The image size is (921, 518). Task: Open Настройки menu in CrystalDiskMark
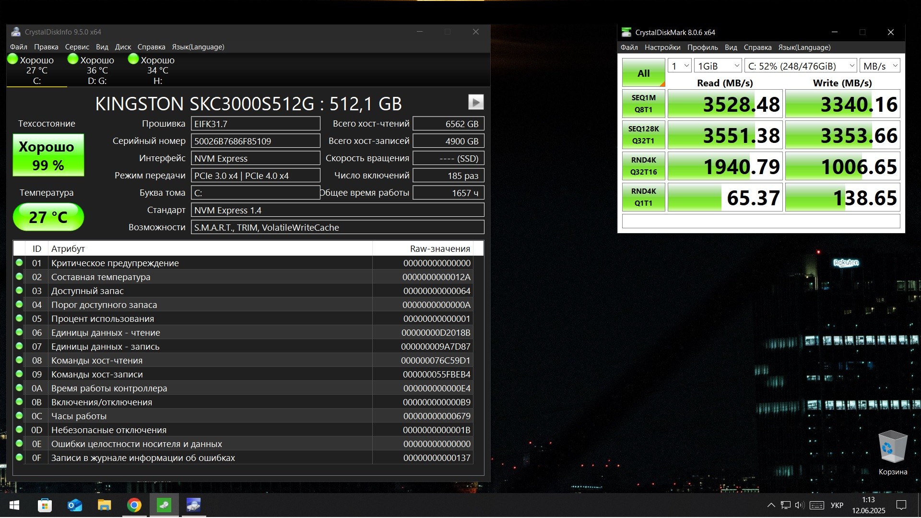[662, 47]
